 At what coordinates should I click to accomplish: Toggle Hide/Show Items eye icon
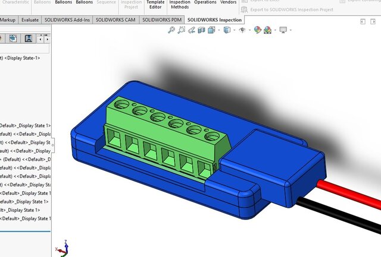point(242,30)
